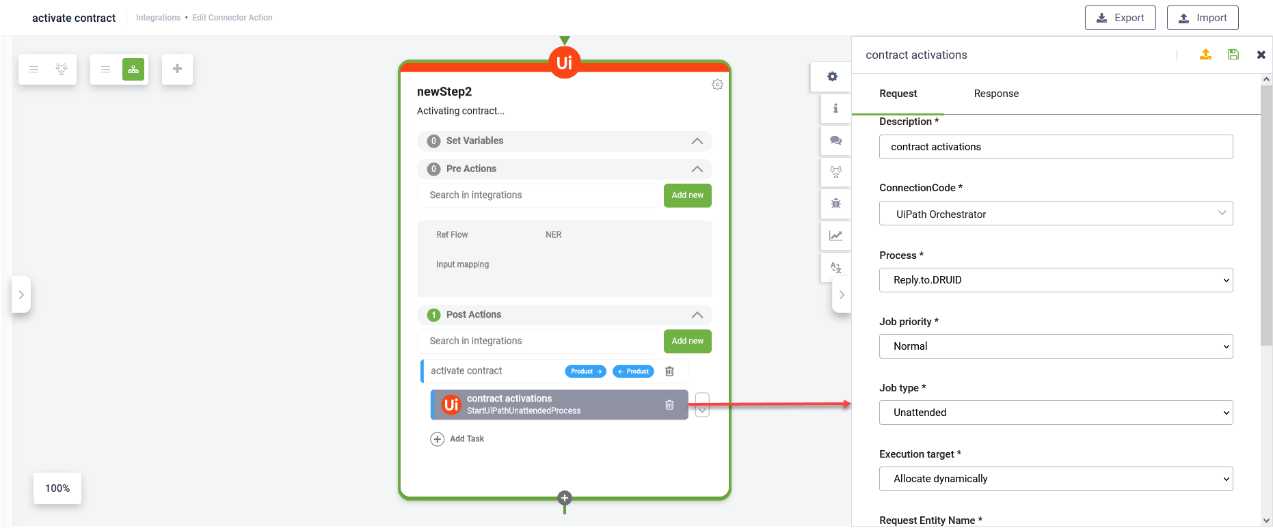Open the analytics chart icon in side toolbar

pyautogui.click(x=835, y=236)
